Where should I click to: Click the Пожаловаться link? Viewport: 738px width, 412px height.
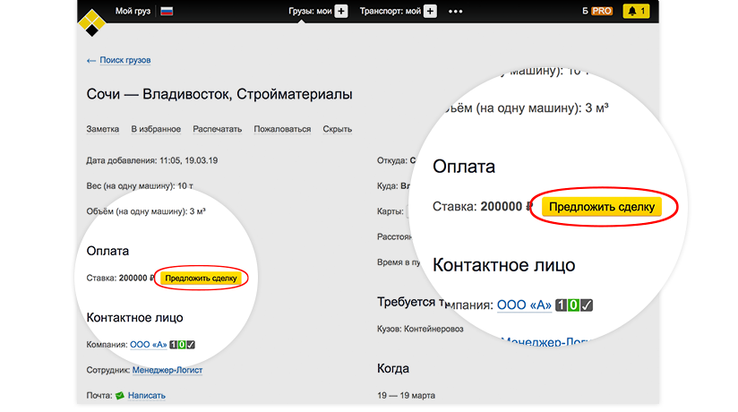coord(282,129)
